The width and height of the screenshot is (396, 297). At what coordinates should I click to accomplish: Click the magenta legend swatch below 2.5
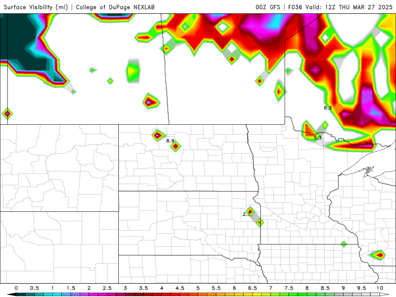112,295
